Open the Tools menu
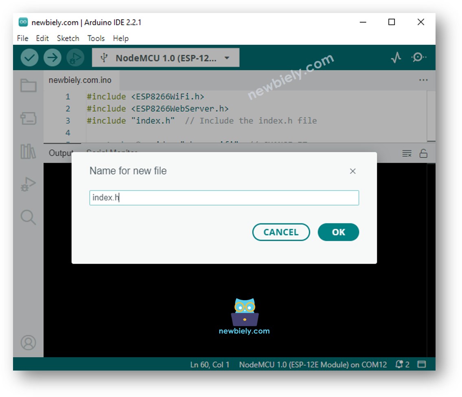This screenshot has width=462, height=397. coord(96,38)
